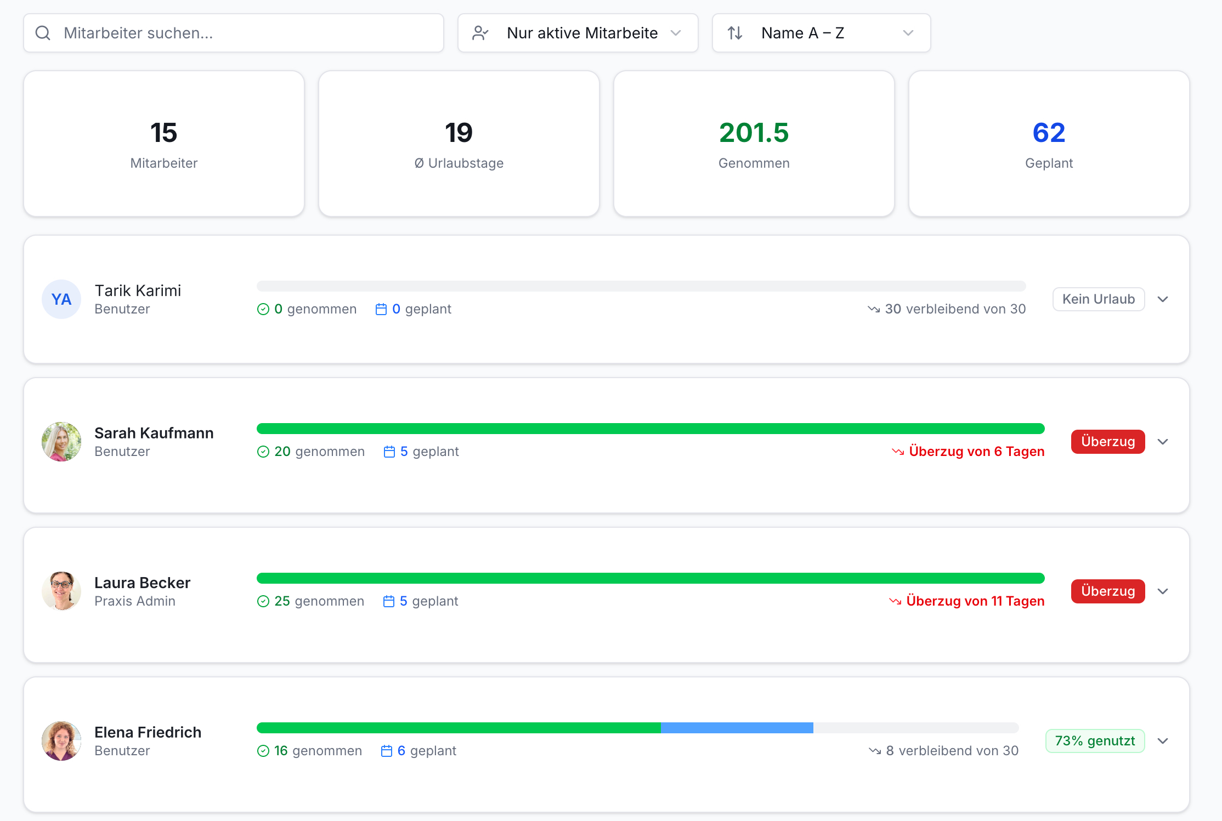This screenshot has width=1222, height=821.
Task: Click Elena Friedrich's vacation progress bar
Action: pyautogui.click(x=637, y=728)
